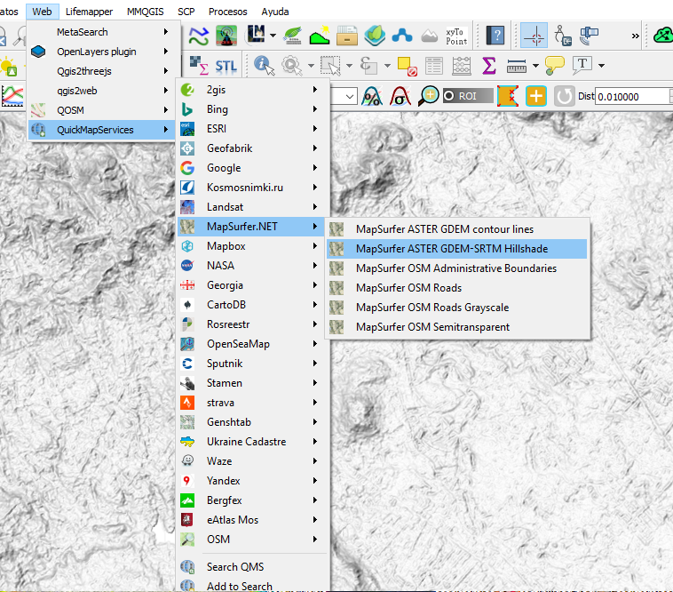Add MapSurfer ASTER GDEM contour lines

coord(457,229)
